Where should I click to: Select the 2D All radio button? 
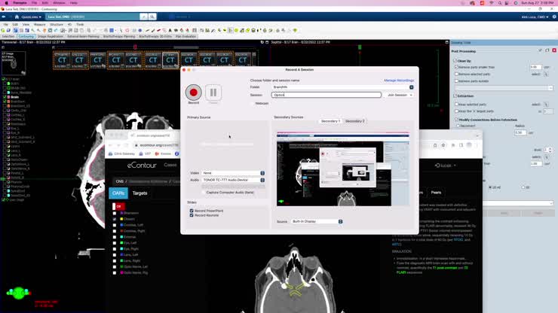(x=490, y=187)
